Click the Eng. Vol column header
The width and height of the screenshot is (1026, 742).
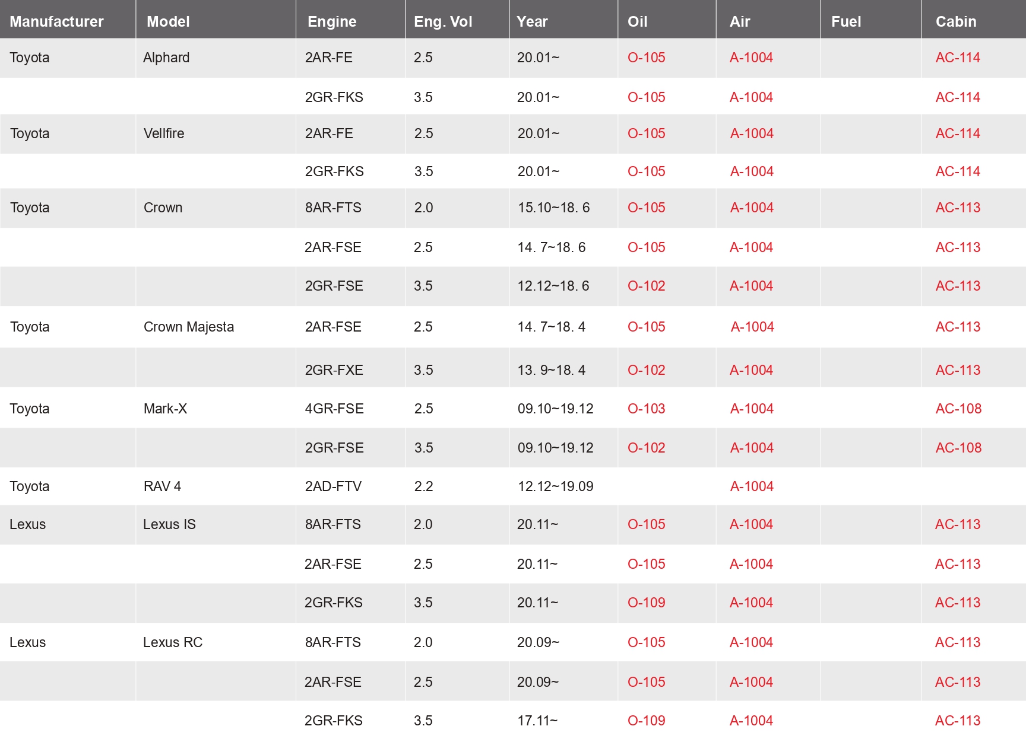[443, 22]
